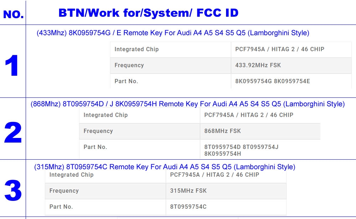The width and height of the screenshot is (356, 219).
Task: Click the 315MHz FSK frequency value
Action: coord(188,191)
